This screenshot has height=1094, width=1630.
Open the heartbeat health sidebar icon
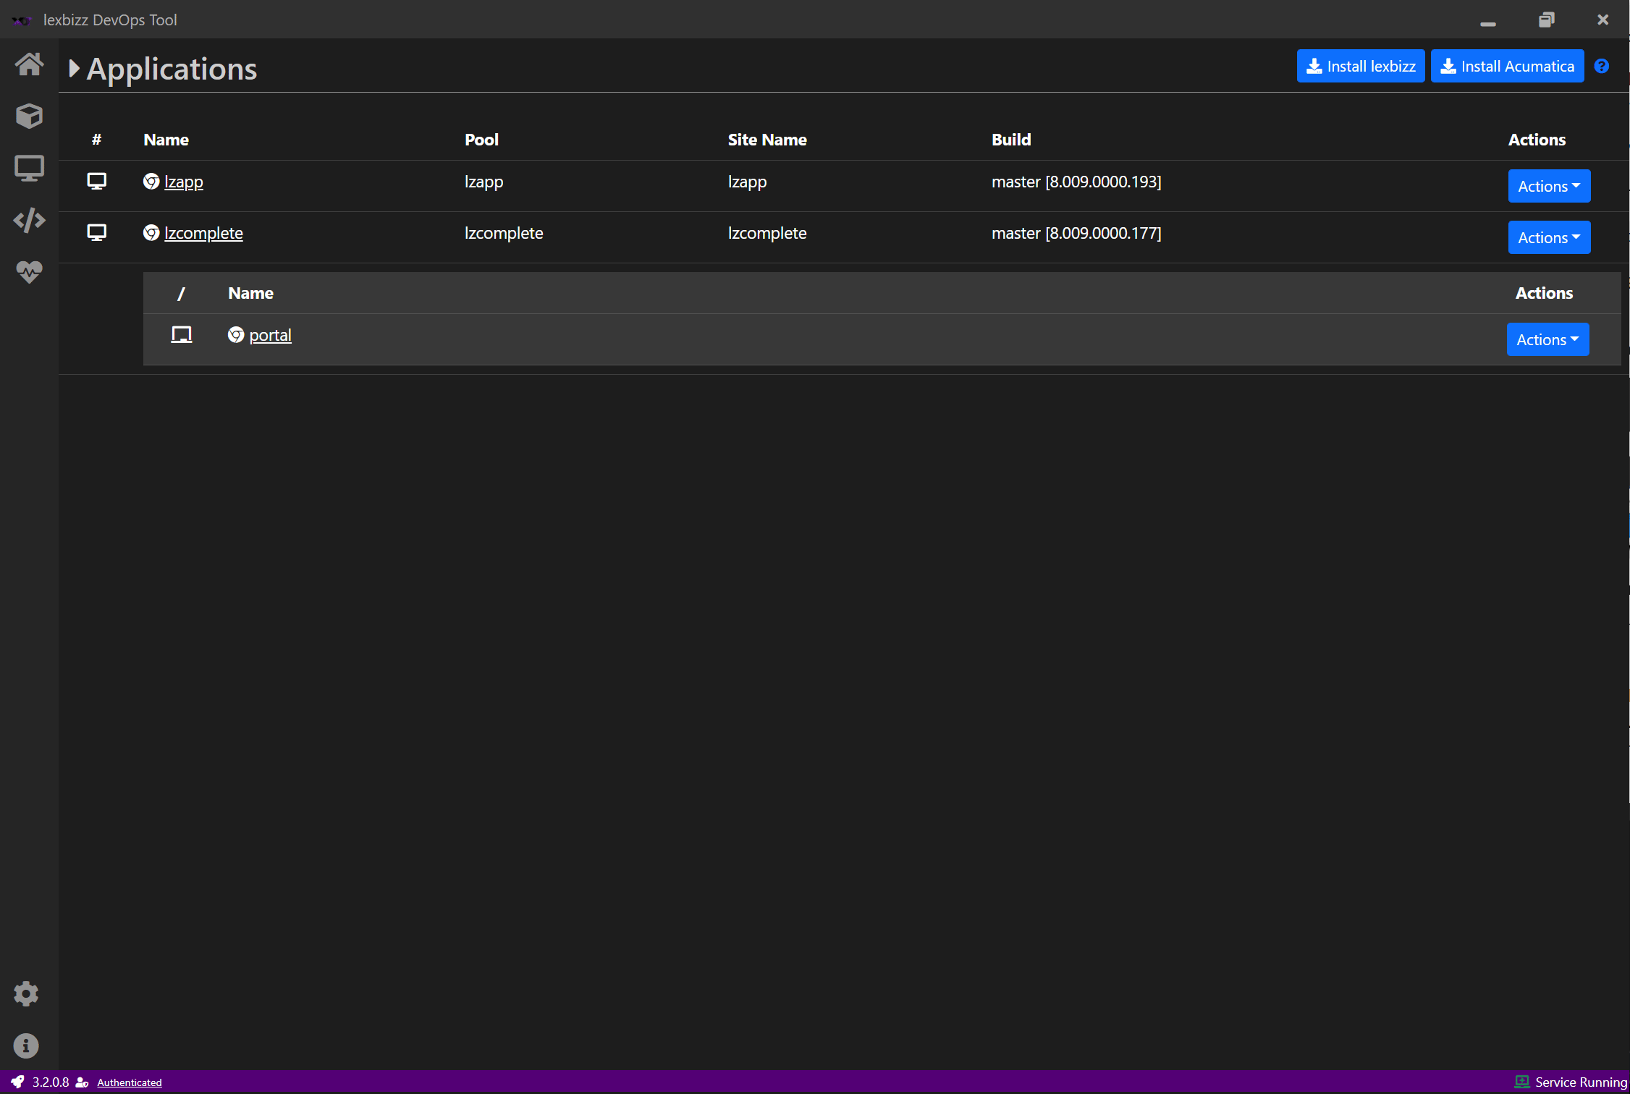(29, 272)
